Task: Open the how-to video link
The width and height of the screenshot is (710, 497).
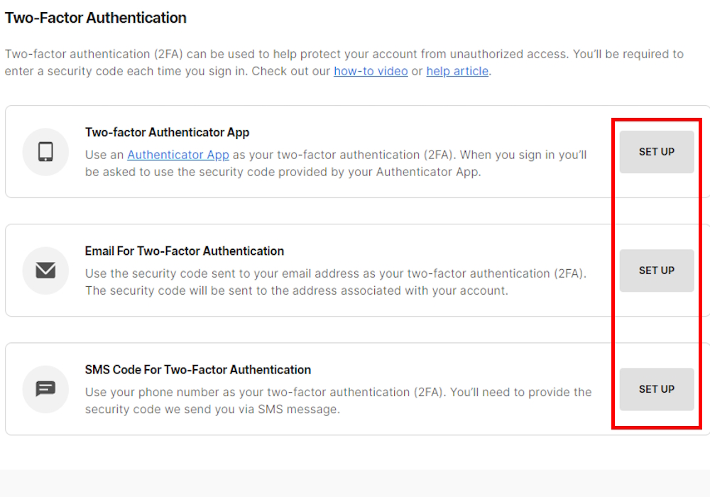Action: point(371,71)
